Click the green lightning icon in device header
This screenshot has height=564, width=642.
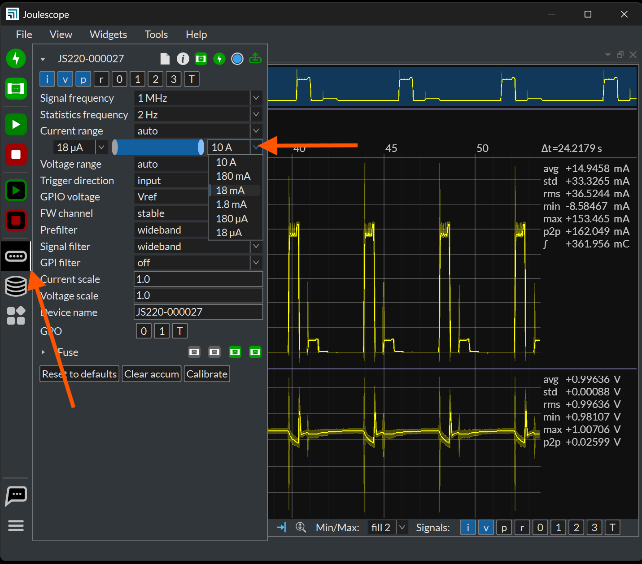click(219, 59)
